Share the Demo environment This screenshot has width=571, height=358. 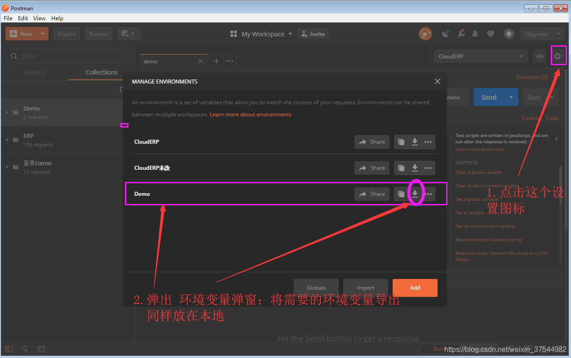pyautogui.click(x=372, y=194)
